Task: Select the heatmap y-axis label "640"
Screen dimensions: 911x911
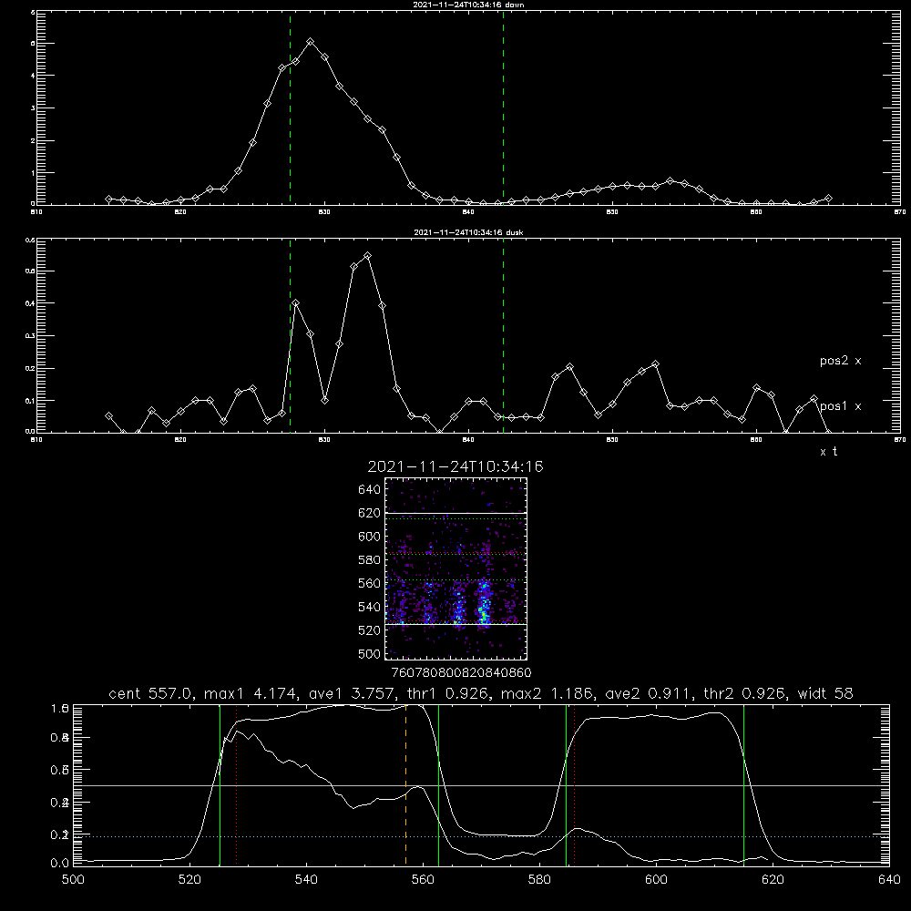Action: [x=370, y=490]
